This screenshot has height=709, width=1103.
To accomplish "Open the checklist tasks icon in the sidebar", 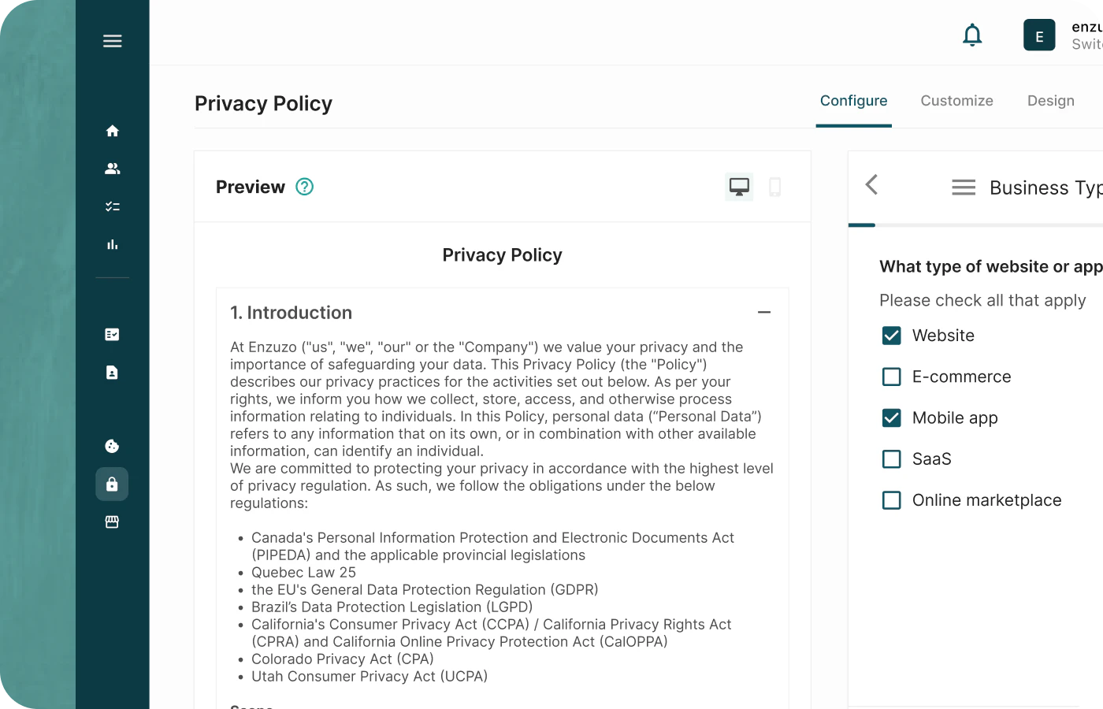I will click(112, 206).
